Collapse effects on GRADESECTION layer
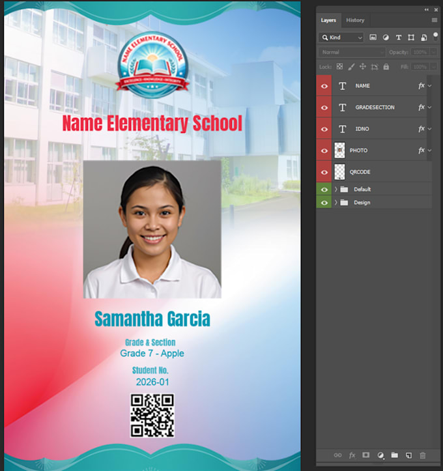This screenshot has width=443, height=471. click(430, 107)
